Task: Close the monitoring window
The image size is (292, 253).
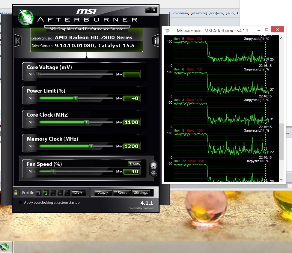Action: point(278,30)
